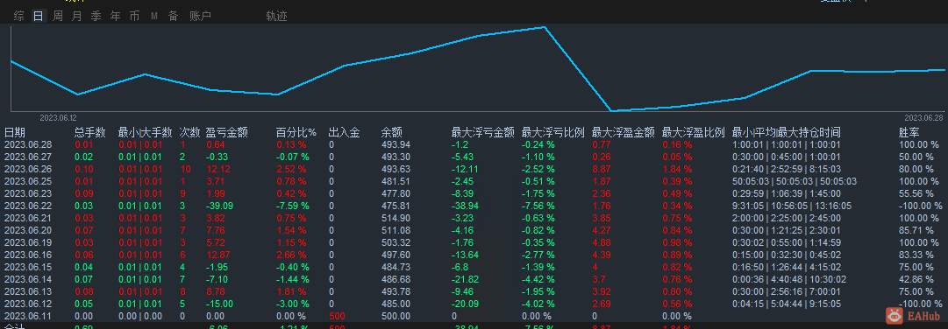Click the 最大浮盈比例 column header

pyautogui.click(x=693, y=132)
